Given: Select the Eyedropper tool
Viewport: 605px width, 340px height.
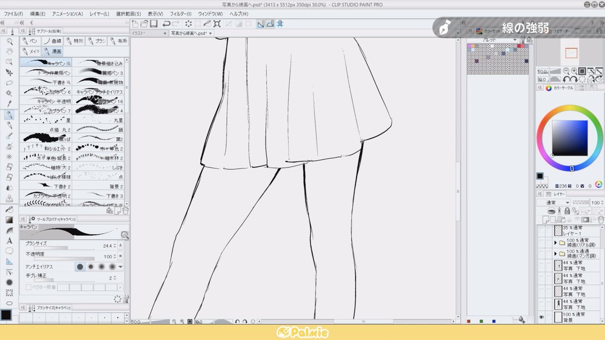Looking at the screenshot, I should [9, 104].
